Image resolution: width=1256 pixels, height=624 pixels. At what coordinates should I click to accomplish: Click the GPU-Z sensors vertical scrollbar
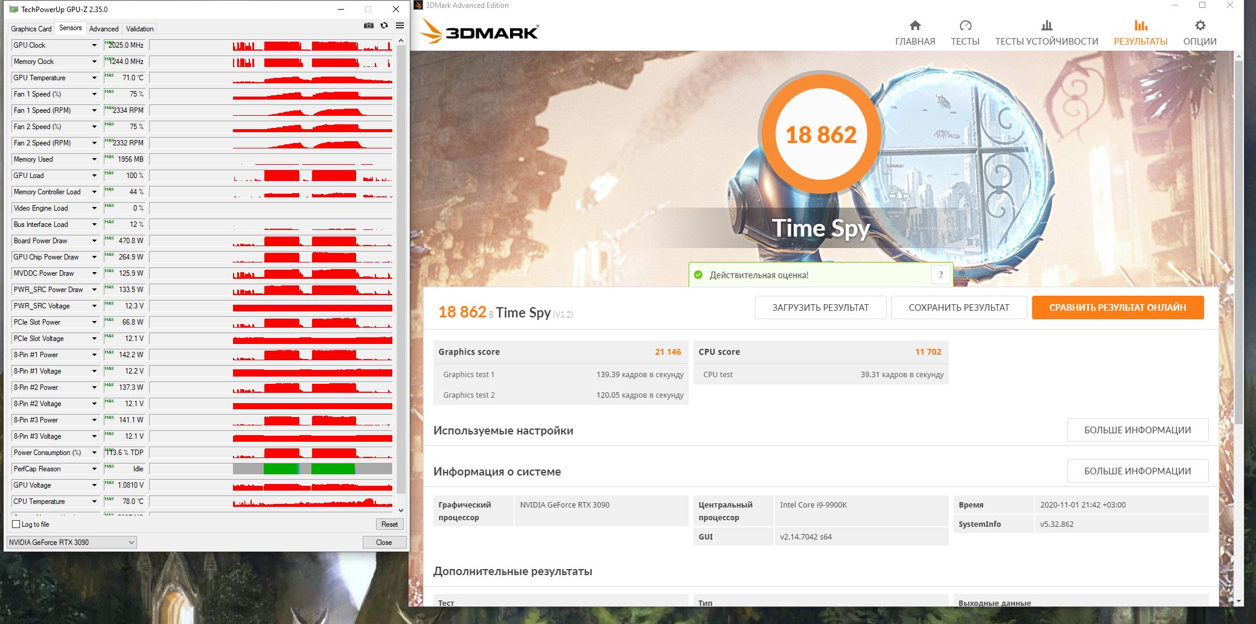click(x=401, y=269)
